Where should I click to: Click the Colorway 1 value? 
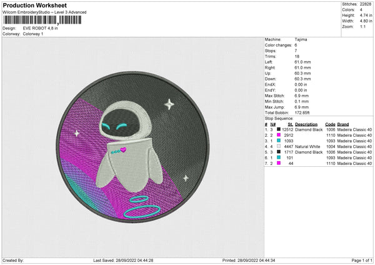click(x=33, y=34)
